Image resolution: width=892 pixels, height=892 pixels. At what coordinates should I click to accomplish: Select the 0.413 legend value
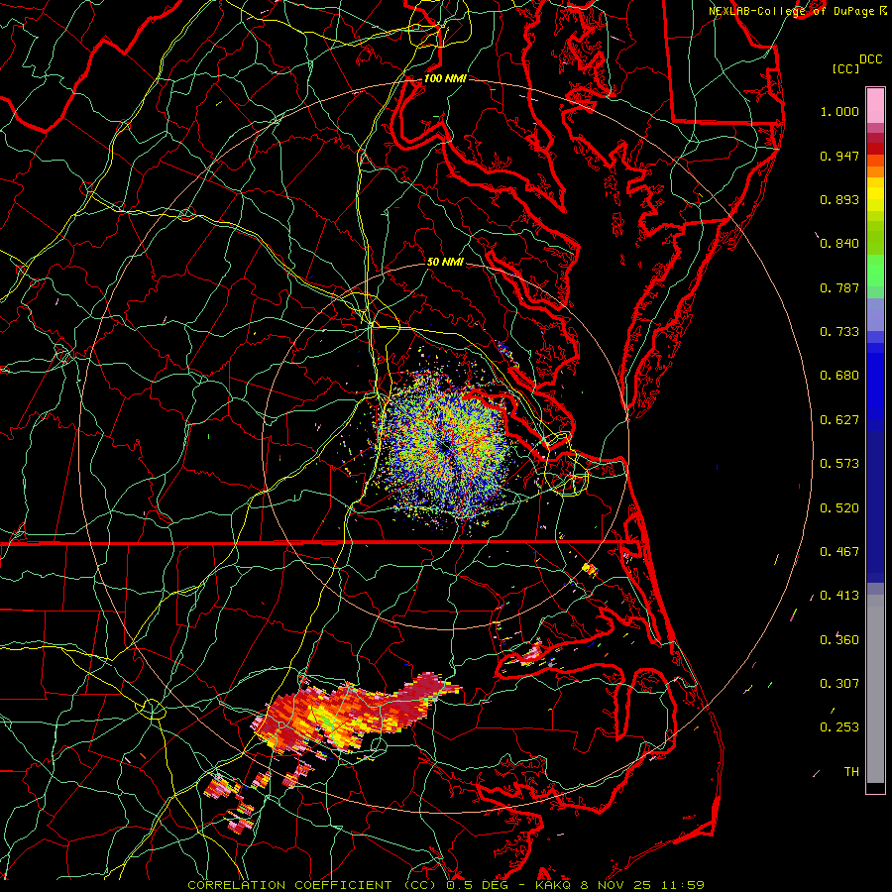click(839, 596)
